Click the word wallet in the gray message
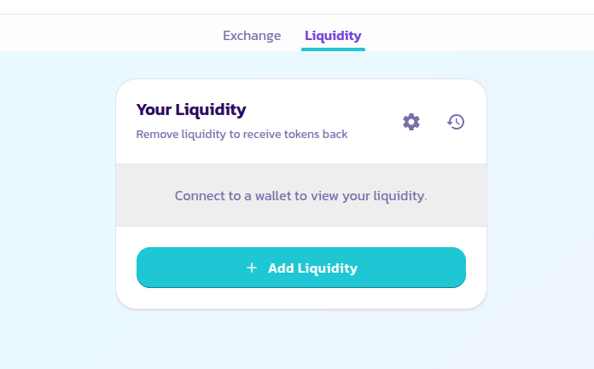The image size is (594, 369). [x=273, y=196]
